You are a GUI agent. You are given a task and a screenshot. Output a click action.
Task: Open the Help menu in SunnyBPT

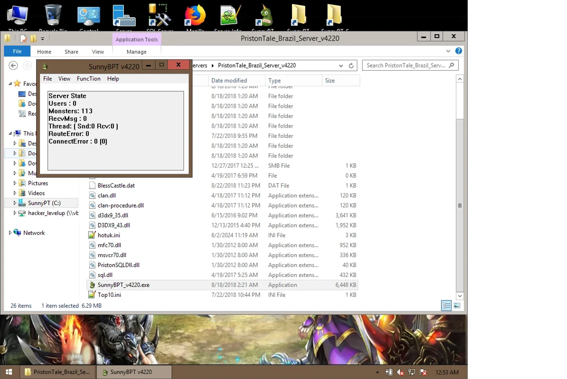113,79
